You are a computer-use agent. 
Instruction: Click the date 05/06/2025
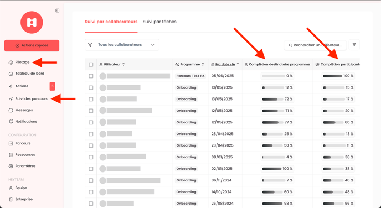point(222,76)
